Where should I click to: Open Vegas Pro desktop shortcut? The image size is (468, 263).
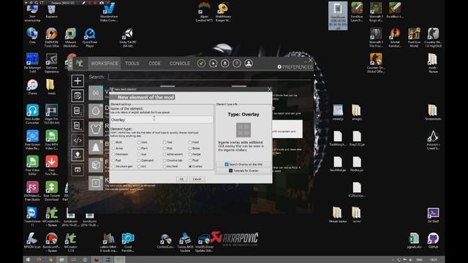51,114
